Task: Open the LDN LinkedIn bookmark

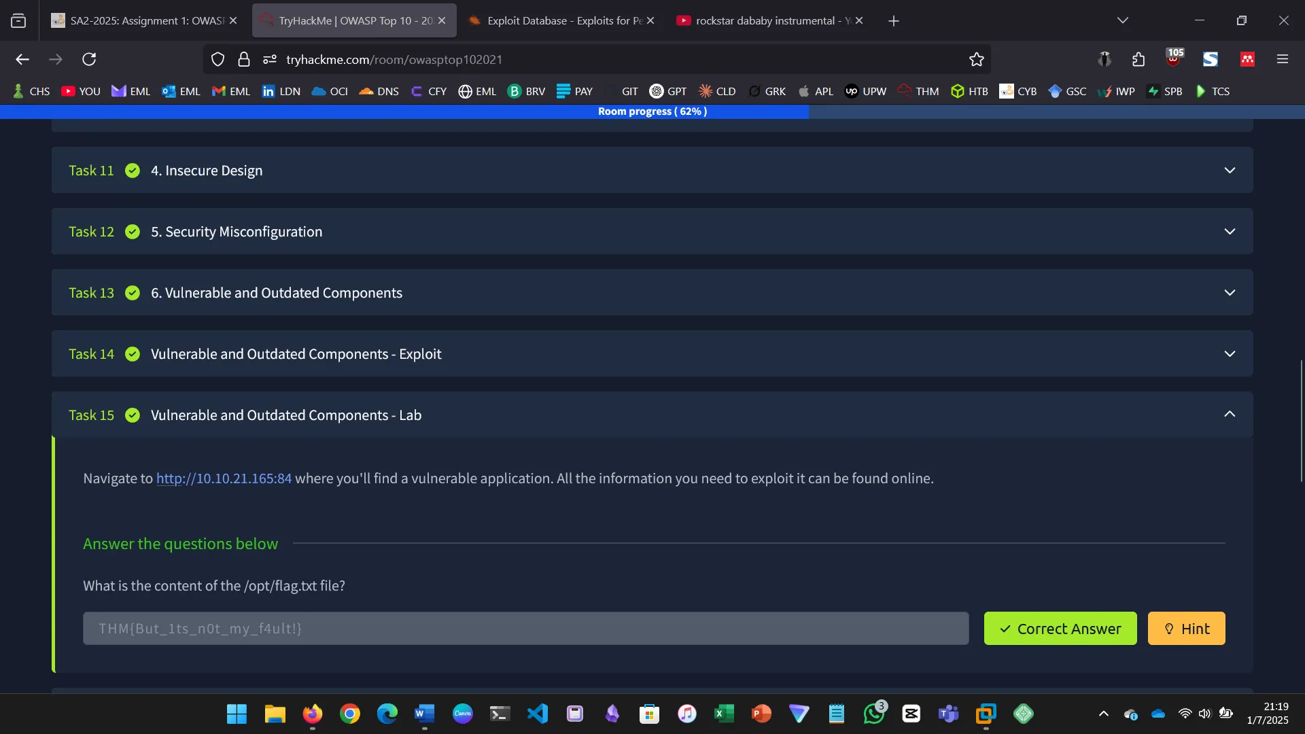Action: pos(281,91)
